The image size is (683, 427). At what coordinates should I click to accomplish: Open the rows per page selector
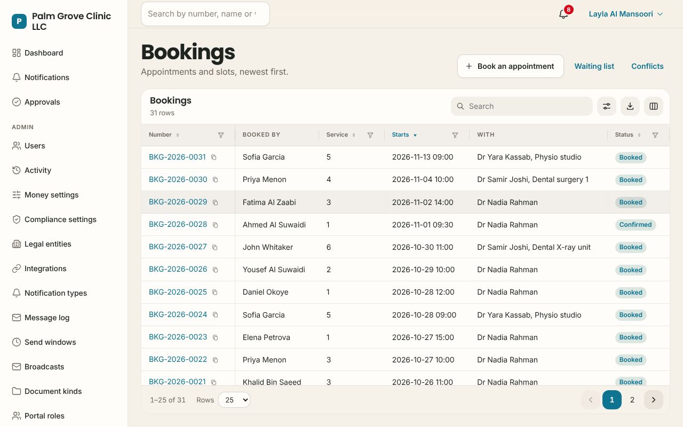pos(234,400)
